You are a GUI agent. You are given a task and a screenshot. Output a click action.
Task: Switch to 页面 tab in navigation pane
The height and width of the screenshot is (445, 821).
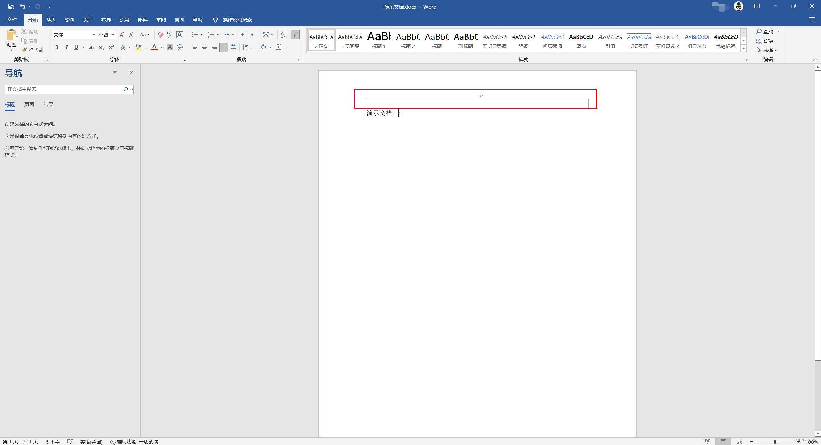[29, 105]
